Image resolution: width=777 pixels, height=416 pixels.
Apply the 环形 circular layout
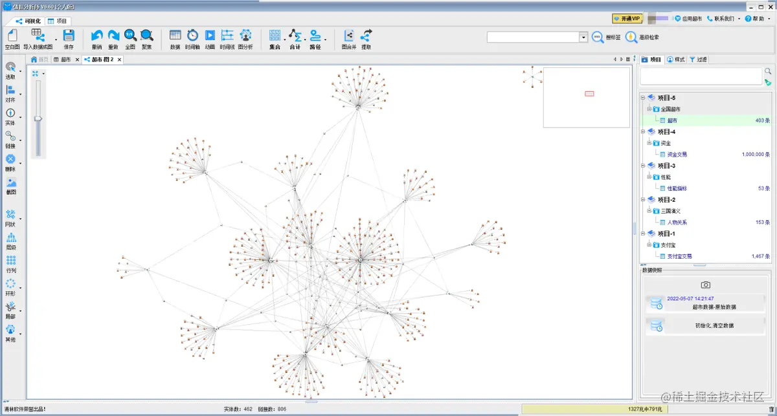pyautogui.click(x=10, y=288)
